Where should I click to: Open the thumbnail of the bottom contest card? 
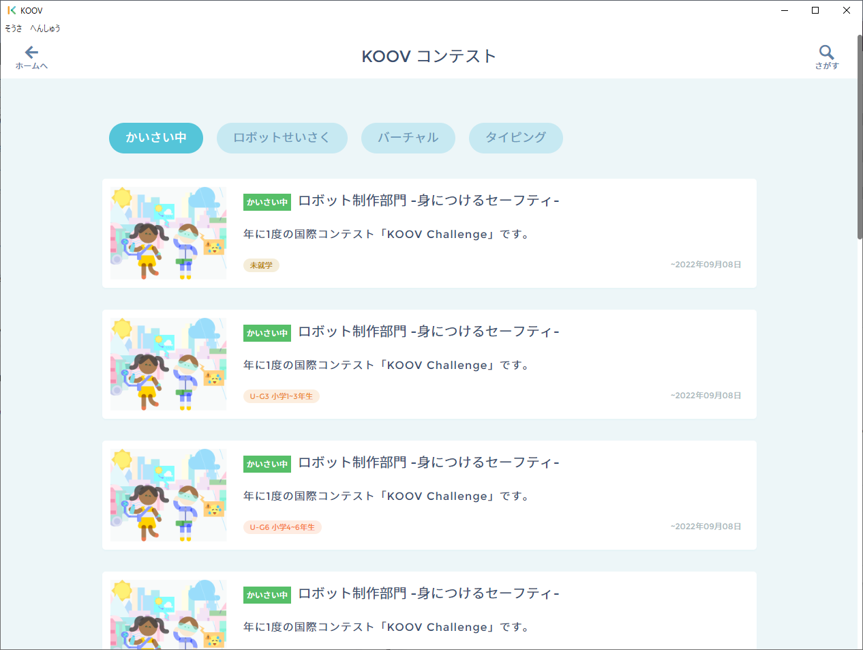168,615
